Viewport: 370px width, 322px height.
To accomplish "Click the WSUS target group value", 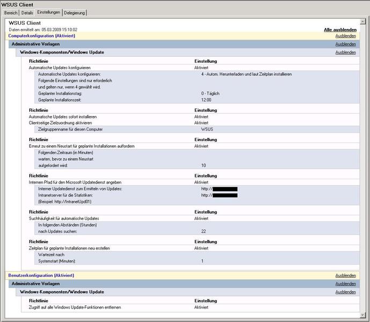I will [207, 129].
